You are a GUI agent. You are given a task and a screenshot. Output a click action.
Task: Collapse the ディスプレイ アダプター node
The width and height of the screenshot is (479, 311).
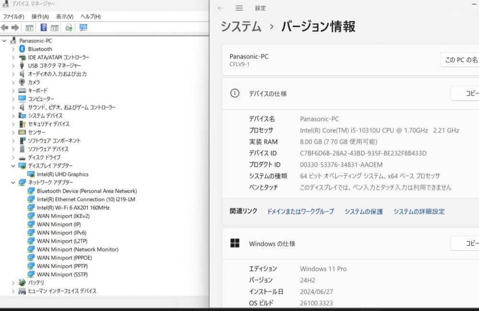click(13, 166)
